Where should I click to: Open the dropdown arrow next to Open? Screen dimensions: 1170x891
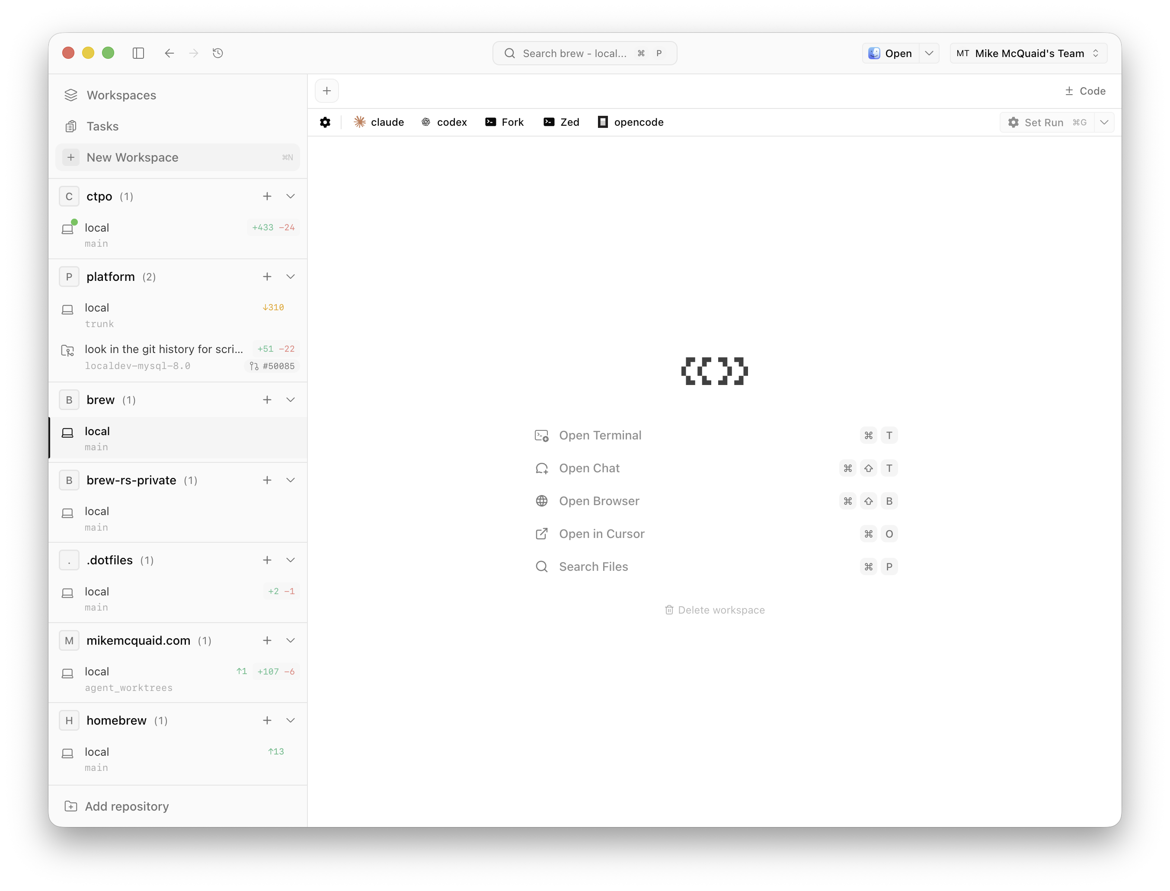(x=929, y=53)
